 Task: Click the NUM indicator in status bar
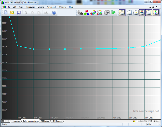(149, 124)
